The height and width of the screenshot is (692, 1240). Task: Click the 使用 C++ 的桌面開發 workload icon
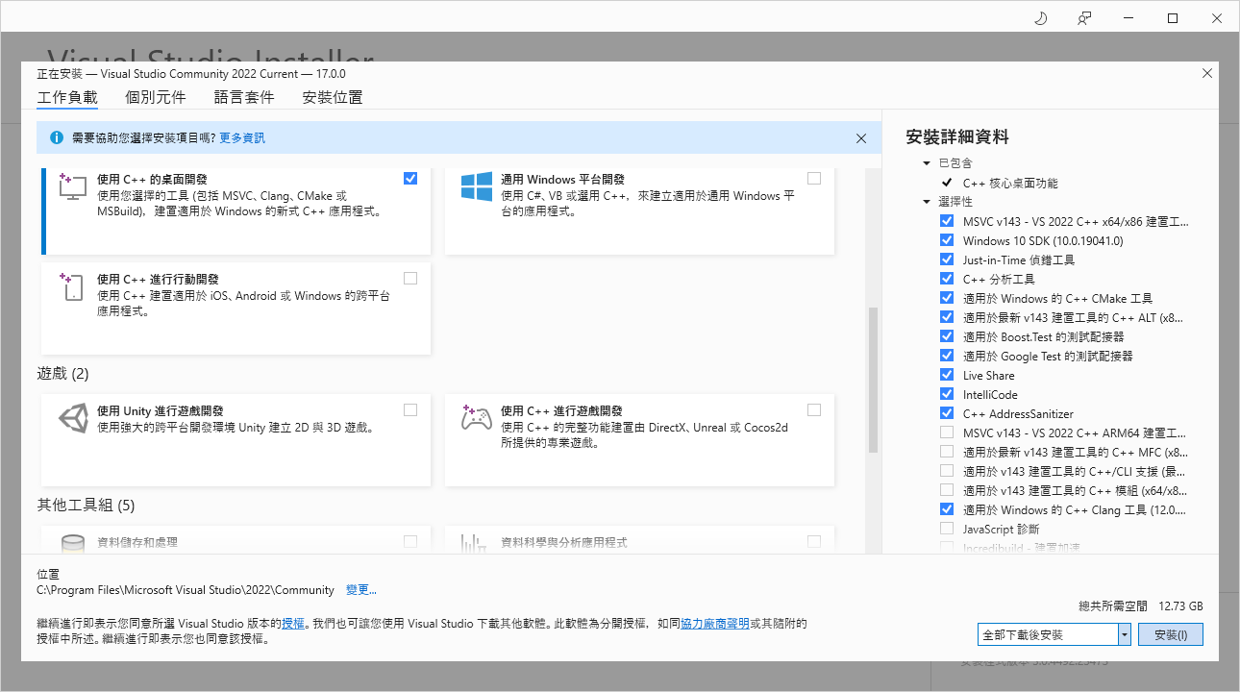(72, 185)
